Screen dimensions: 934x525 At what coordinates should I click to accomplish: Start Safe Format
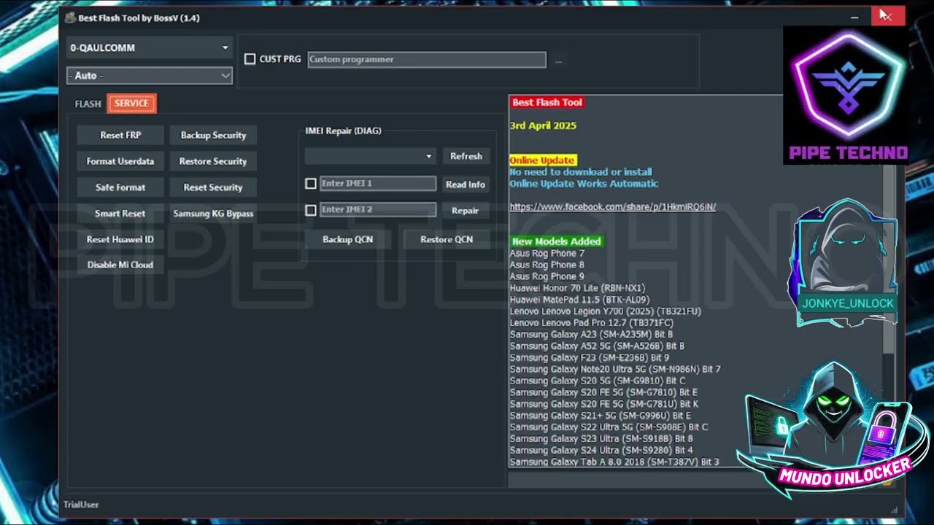[x=120, y=187]
